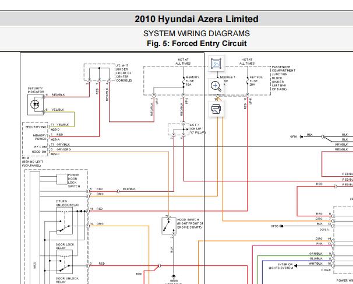
Task: Click the 'SECURITY INDICATOR' label
Action: click(x=36, y=90)
